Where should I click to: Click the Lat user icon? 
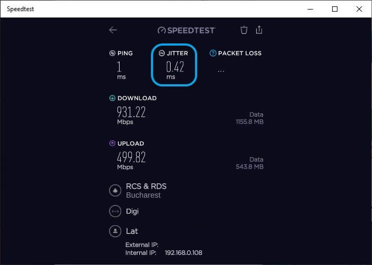(115, 231)
